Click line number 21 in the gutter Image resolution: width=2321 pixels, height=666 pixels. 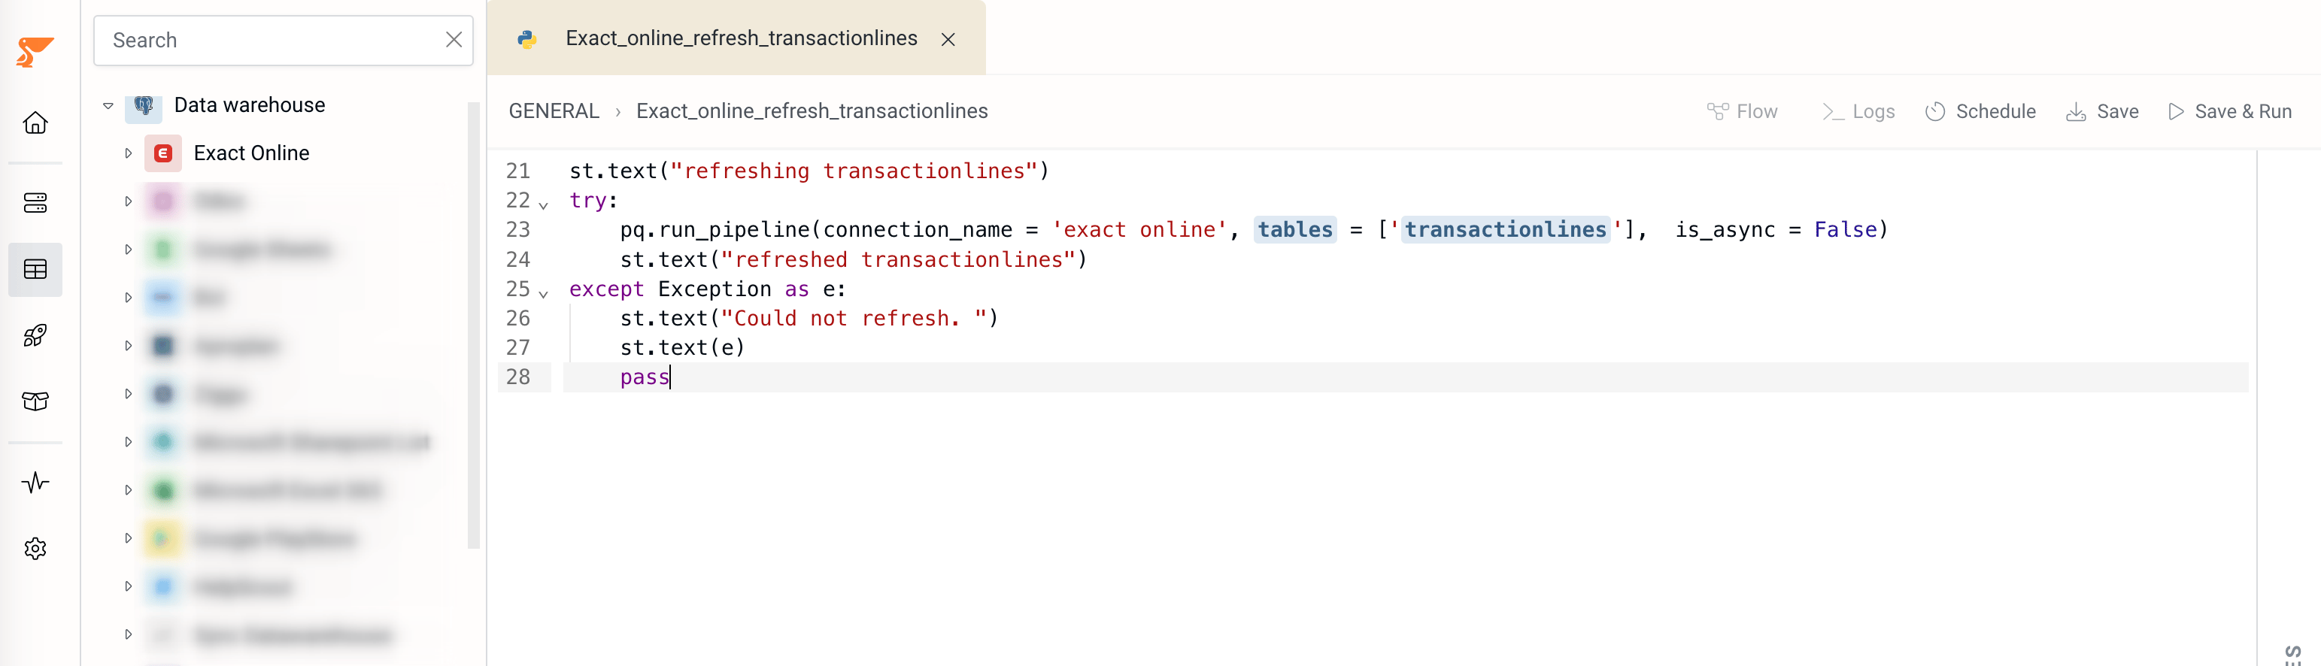click(x=518, y=171)
